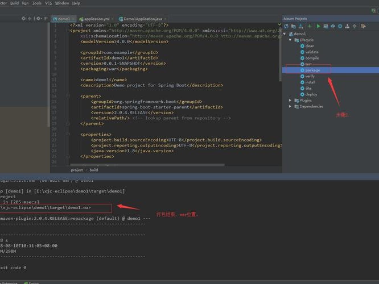Open the Build menu

(x=14, y=3)
